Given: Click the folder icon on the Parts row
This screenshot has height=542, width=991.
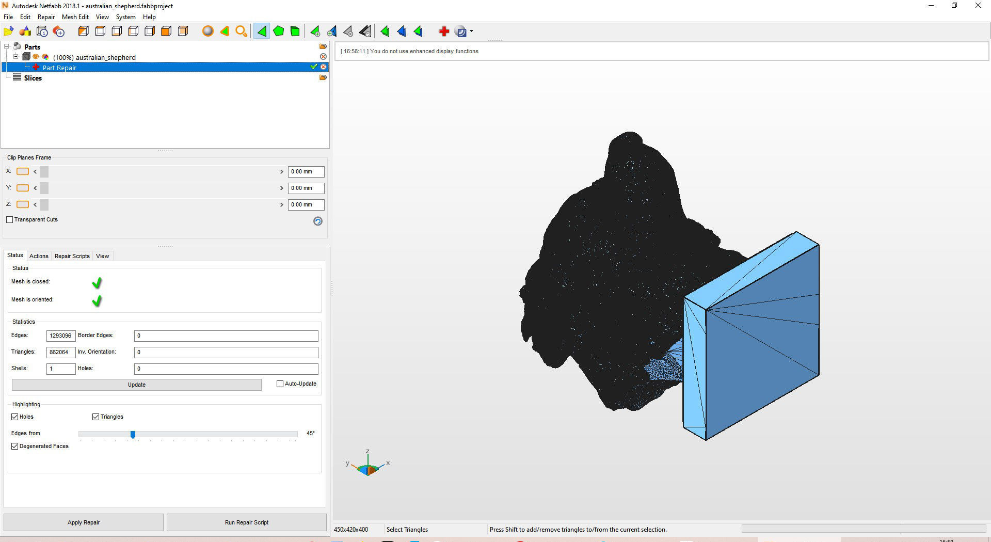Looking at the screenshot, I should click(323, 46).
